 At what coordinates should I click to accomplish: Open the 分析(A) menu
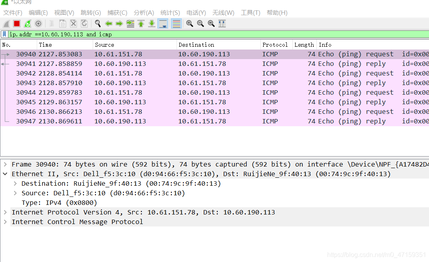coord(144,13)
